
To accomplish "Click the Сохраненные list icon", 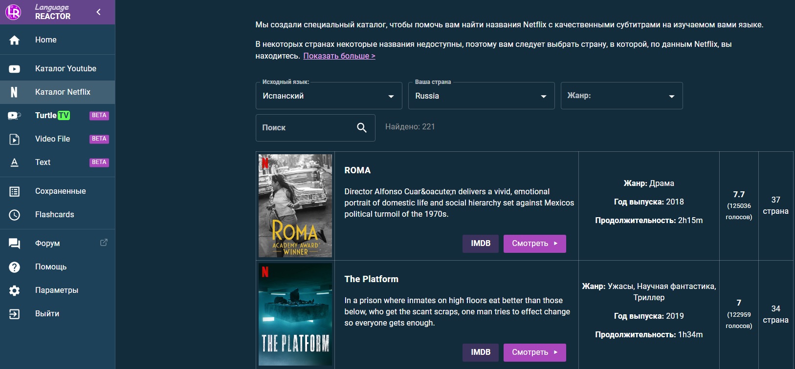I will tap(15, 191).
